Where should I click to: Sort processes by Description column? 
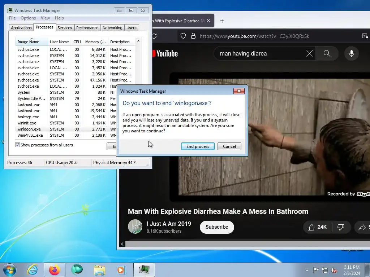[121, 42]
